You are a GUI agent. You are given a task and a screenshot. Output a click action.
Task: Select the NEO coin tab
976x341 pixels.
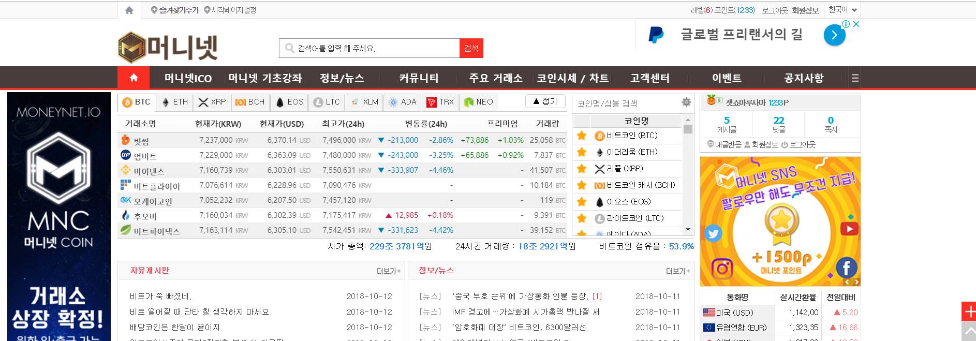click(478, 102)
